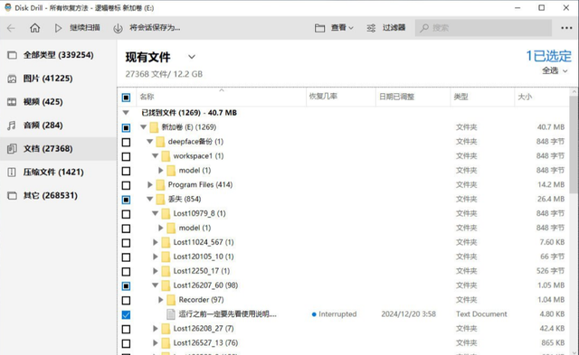This screenshot has width=579, height=355.
Task: Check the Lost11024_567 row checkbox
Action: tap(126, 243)
